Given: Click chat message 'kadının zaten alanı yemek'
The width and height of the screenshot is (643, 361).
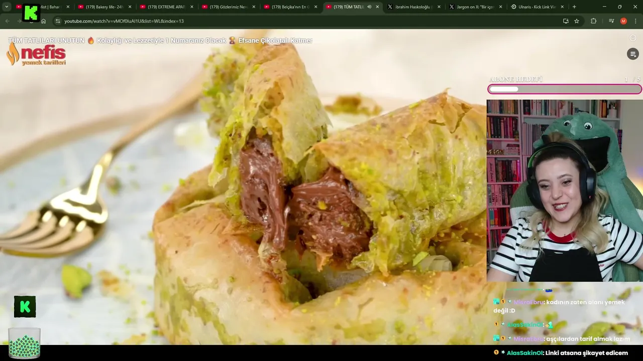Looking at the screenshot, I should [560, 306].
